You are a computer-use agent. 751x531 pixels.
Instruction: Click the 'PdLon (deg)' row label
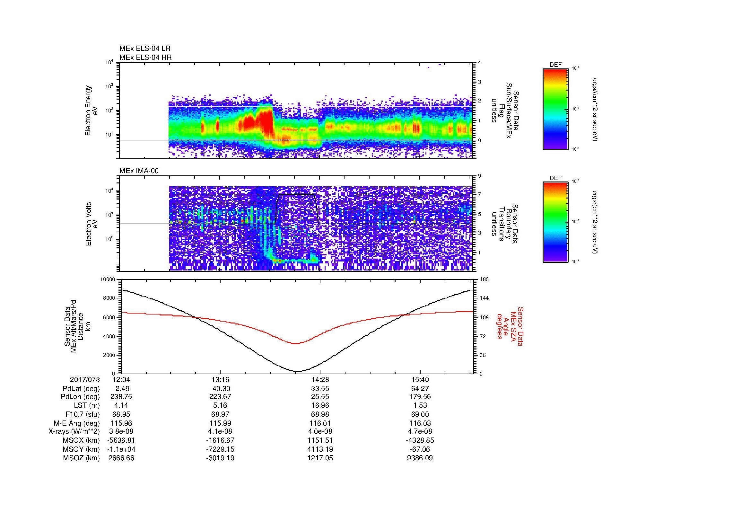(x=81, y=397)
